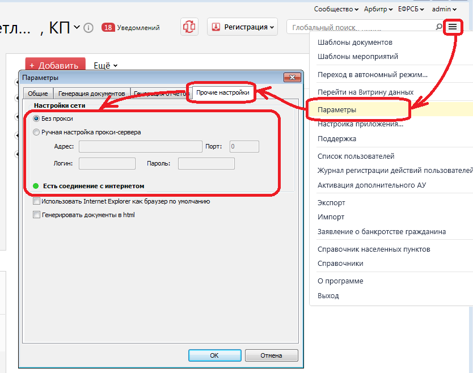
Task: Expand the admin user dropdown
Action: 444,9
